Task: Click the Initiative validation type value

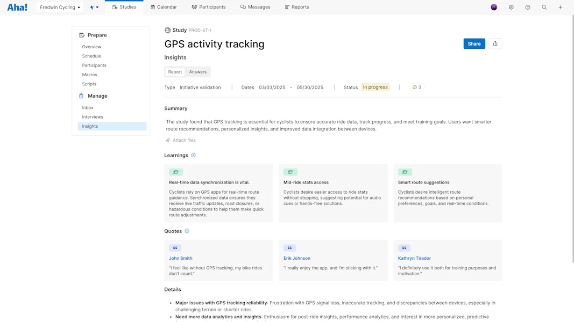Action: tap(200, 87)
